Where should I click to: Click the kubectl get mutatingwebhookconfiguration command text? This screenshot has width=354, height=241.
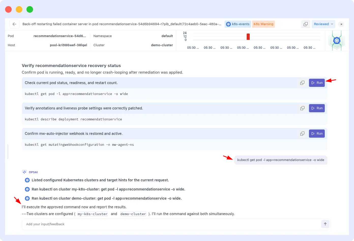tap(79, 145)
